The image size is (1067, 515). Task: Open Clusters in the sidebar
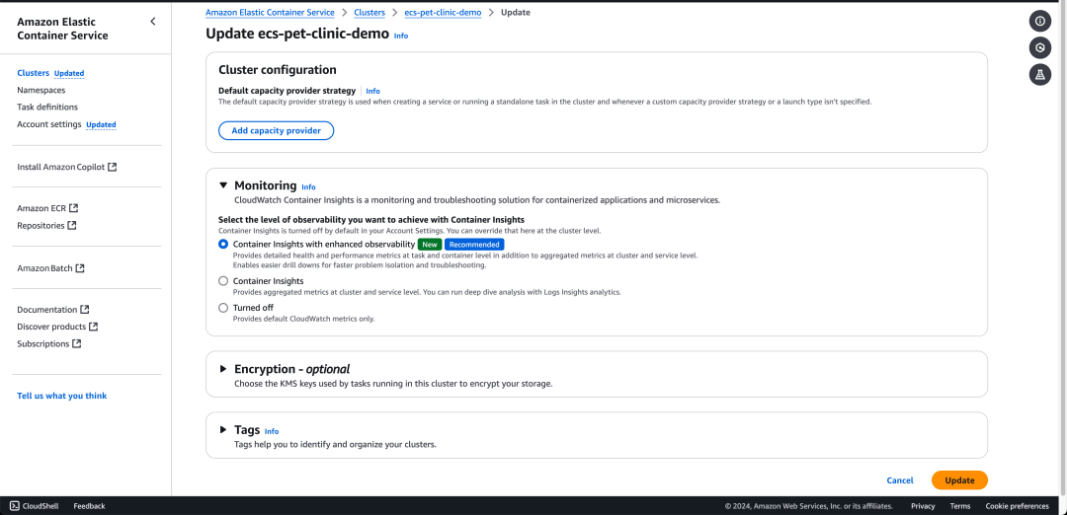pos(33,73)
